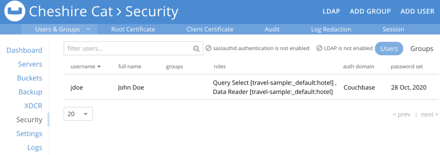
Task: Click the magnifier icon in filter users
Action: tap(196, 49)
